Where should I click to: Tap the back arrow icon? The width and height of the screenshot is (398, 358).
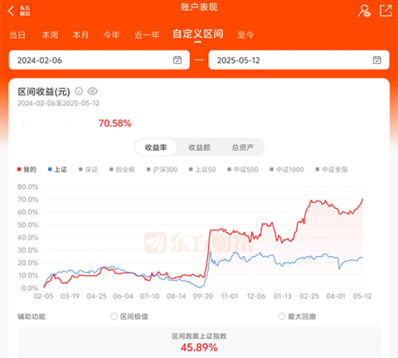click(11, 11)
